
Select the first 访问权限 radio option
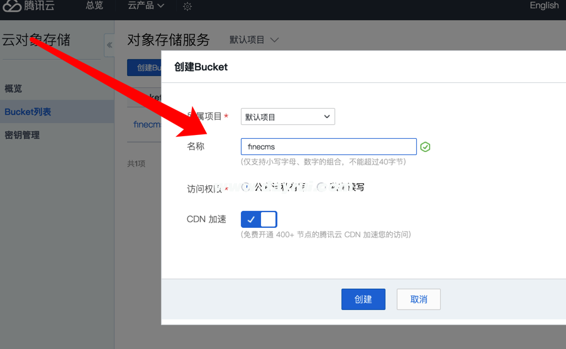(246, 187)
